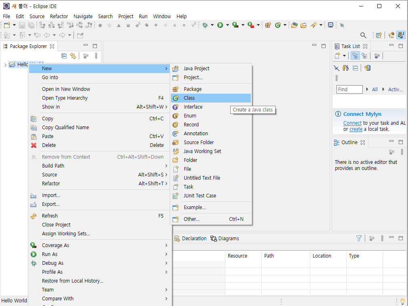The image size is (408, 306).
Task: Maximize the Package Explorer view
Action: [x=95, y=46]
